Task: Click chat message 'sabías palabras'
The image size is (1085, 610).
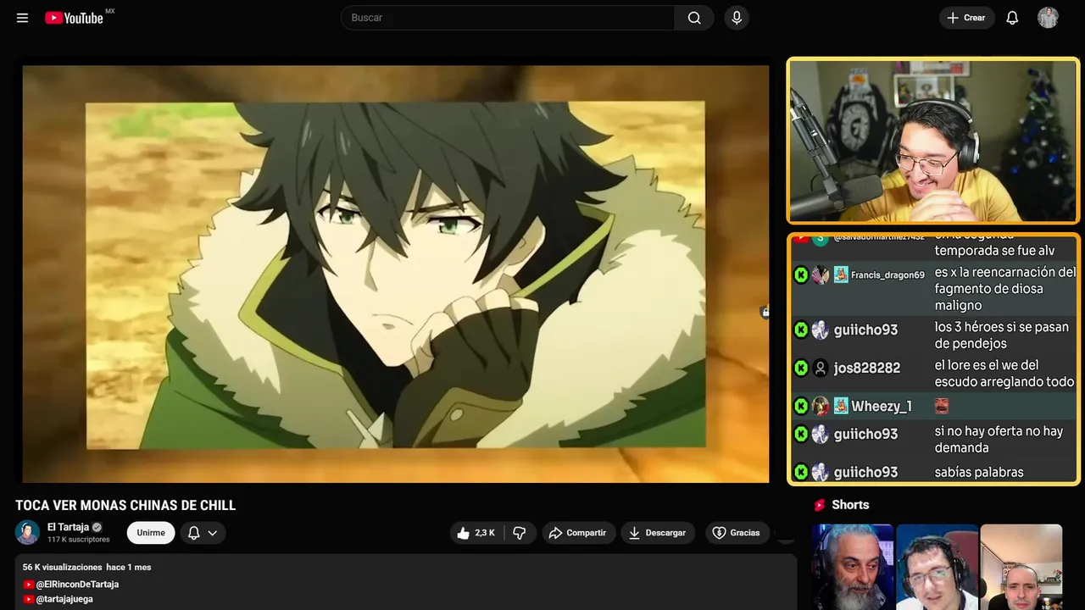Action: (x=979, y=472)
